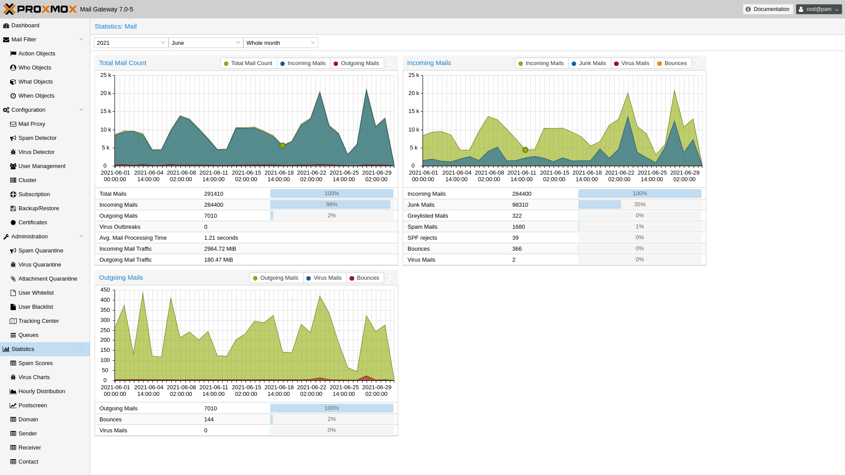The image size is (845, 475).
Task: Click the Spam Detector bullhorn icon
Action: [x=13, y=138]
